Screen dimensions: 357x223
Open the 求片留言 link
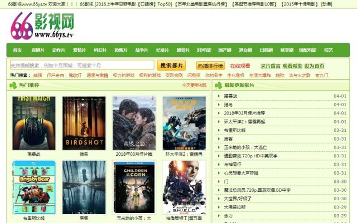click(271, 66)
